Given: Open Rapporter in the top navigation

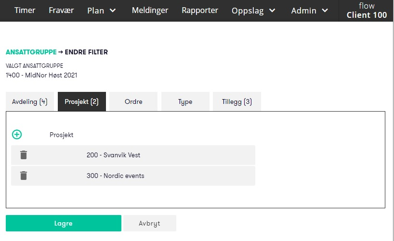Looking at the screenshot, I should tap(200, 11).
